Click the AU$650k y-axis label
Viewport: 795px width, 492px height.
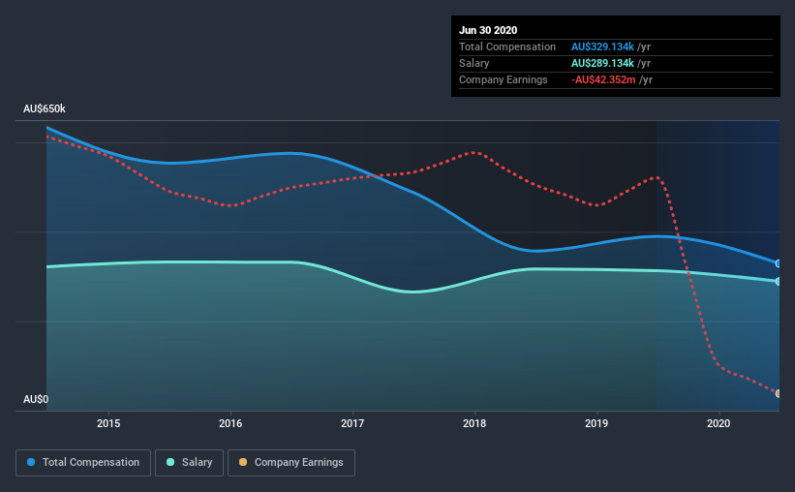click(x=45, y=109)
